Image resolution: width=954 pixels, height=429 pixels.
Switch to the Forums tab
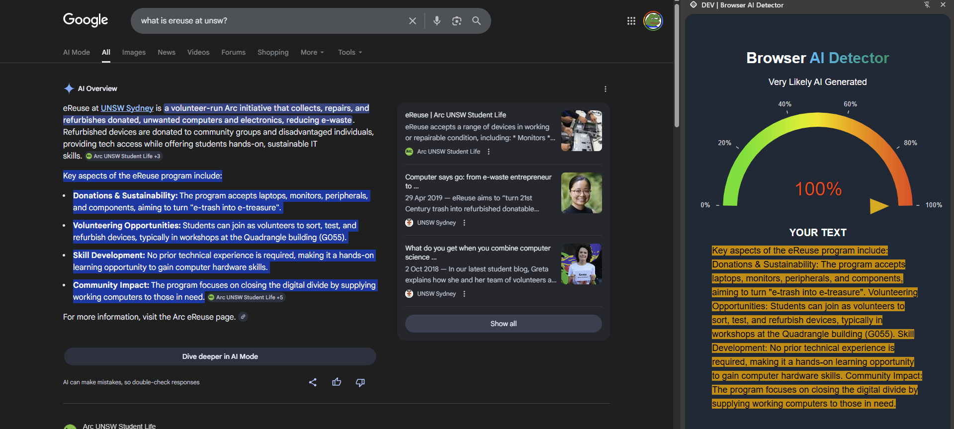click(x=234, y=52)
